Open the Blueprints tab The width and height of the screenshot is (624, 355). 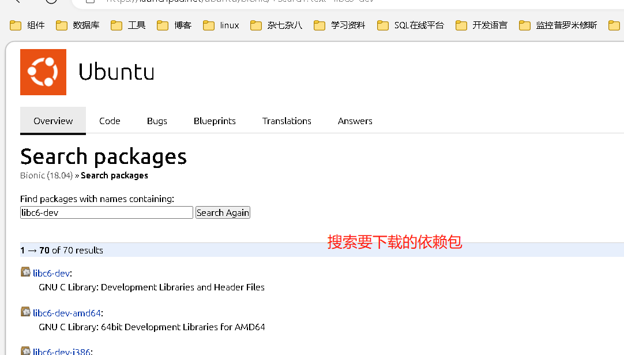pyautogui.click(x=215, y=121)
